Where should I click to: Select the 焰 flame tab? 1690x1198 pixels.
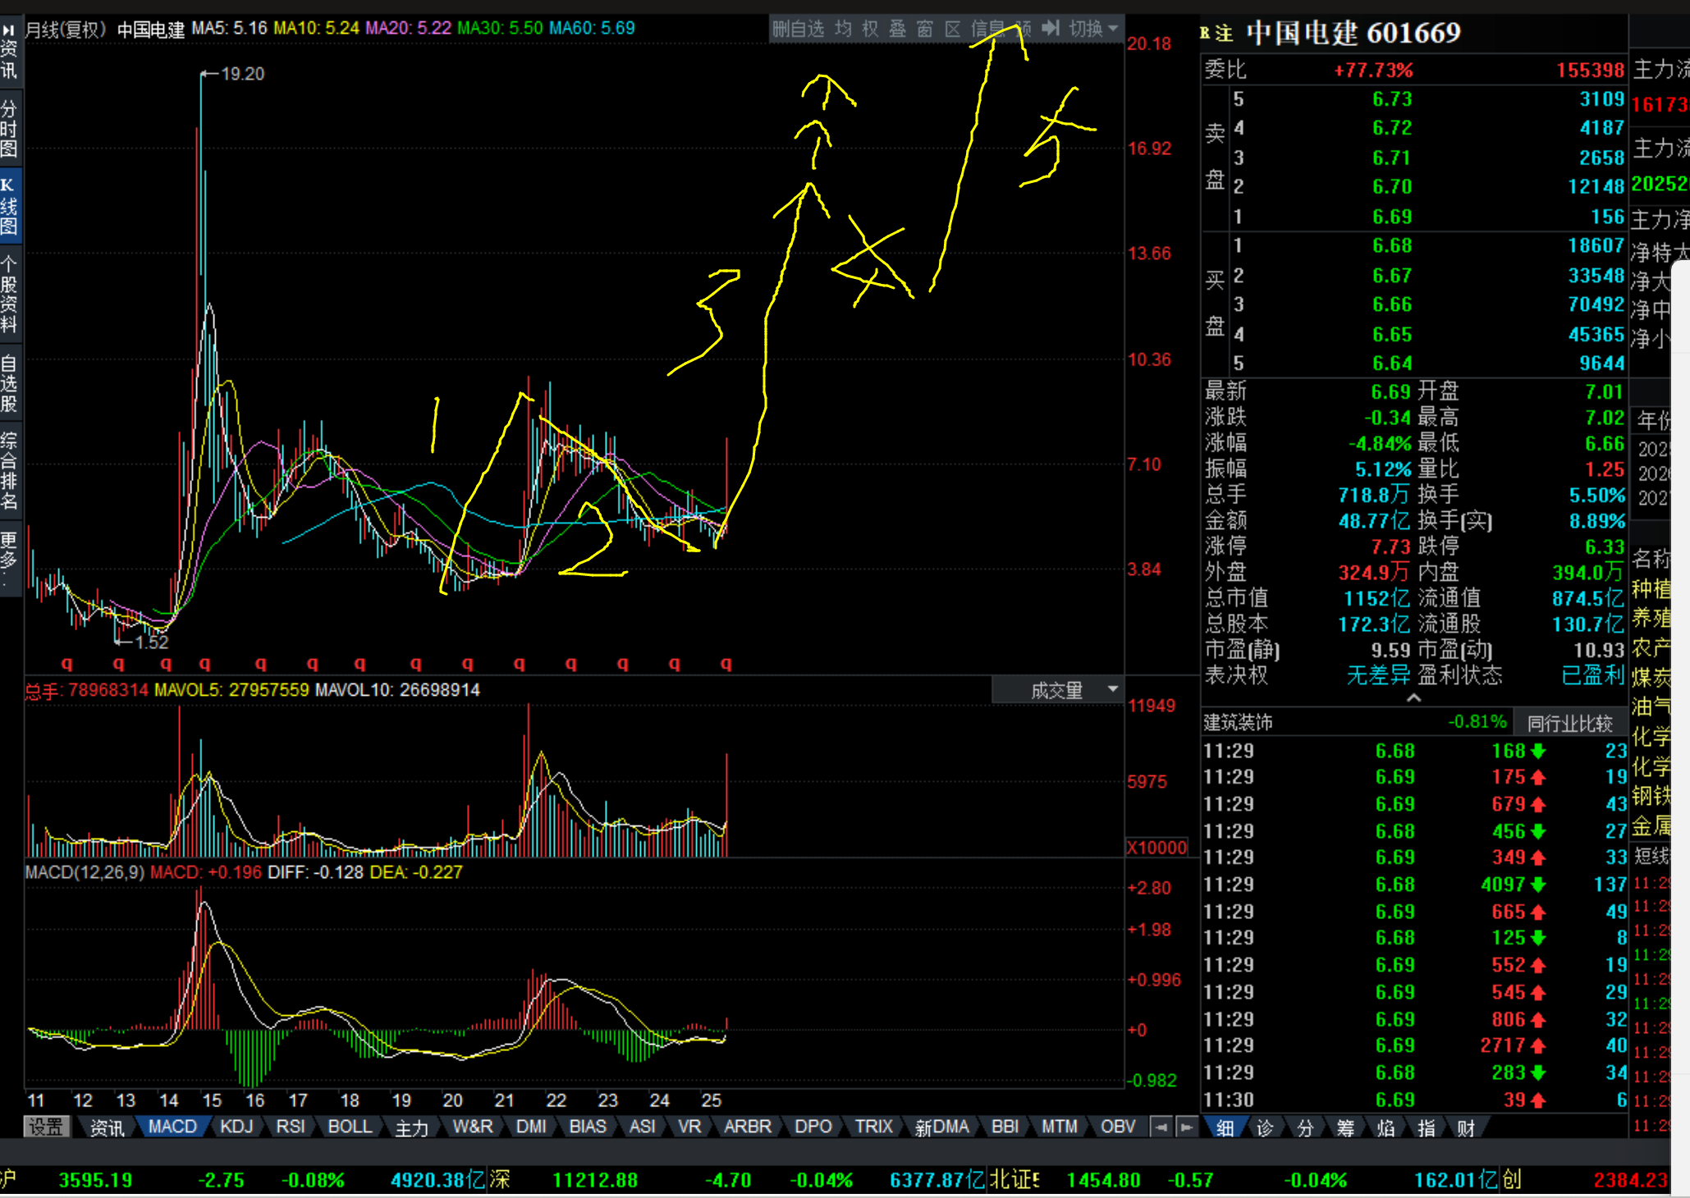1385,1128
